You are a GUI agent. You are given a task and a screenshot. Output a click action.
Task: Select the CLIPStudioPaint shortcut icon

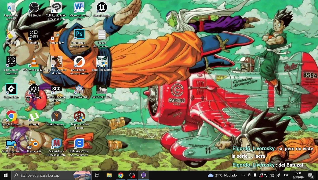click(x=57, y=11)
